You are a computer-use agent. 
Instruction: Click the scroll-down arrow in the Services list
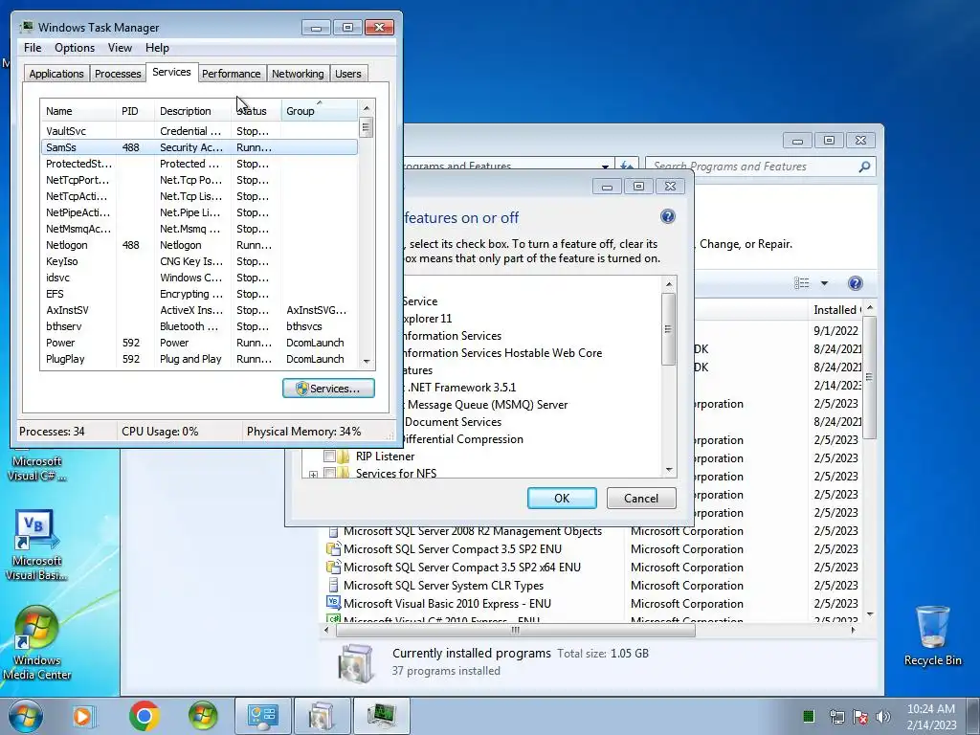click(x=367, y=362)
